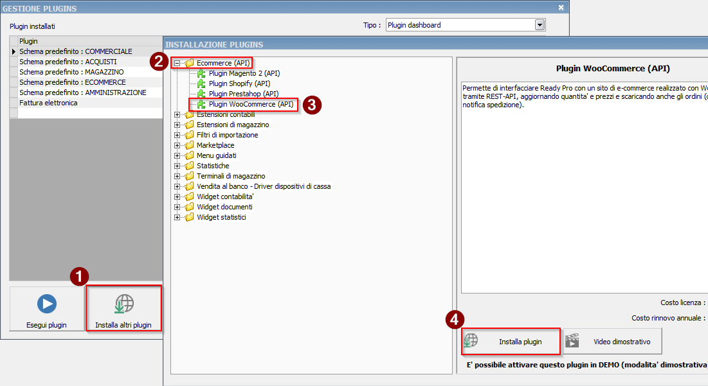Open the Tipo dropdown list
The width and height of the screenshot is (708, 386).
pyautogui.click(x=540, y=26)
